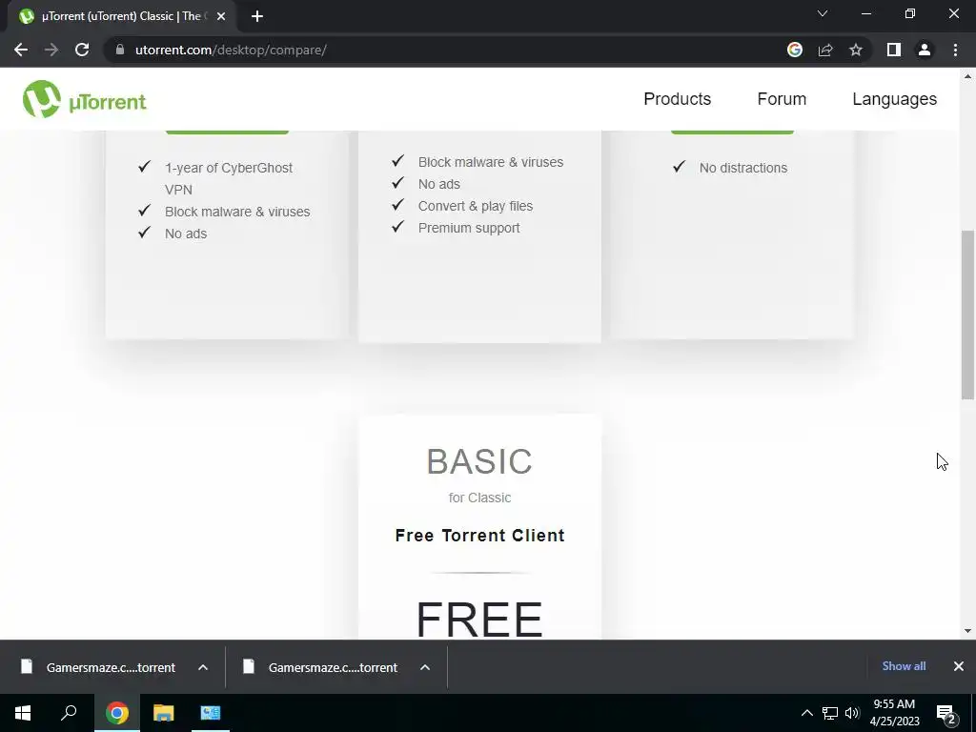
Task: Click 'Premium support' feature text
Action: (469, 228)
